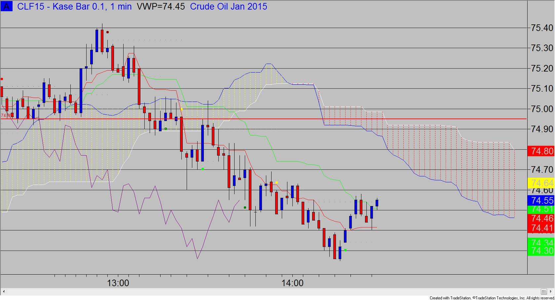This screenshot has height=300, width=555.
Task: Click the "Crude Oil Jan 2015" description
Action: pos(228,6)
